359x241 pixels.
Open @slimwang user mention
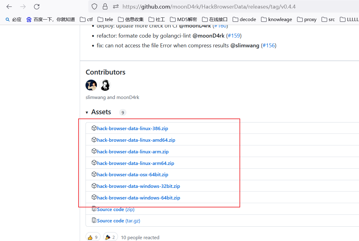click(245, 46)
